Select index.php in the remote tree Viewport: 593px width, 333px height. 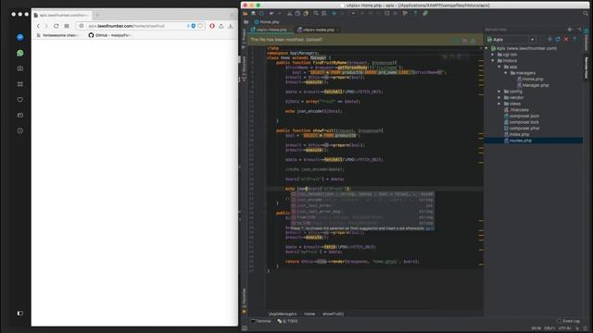tap(517, 134)
